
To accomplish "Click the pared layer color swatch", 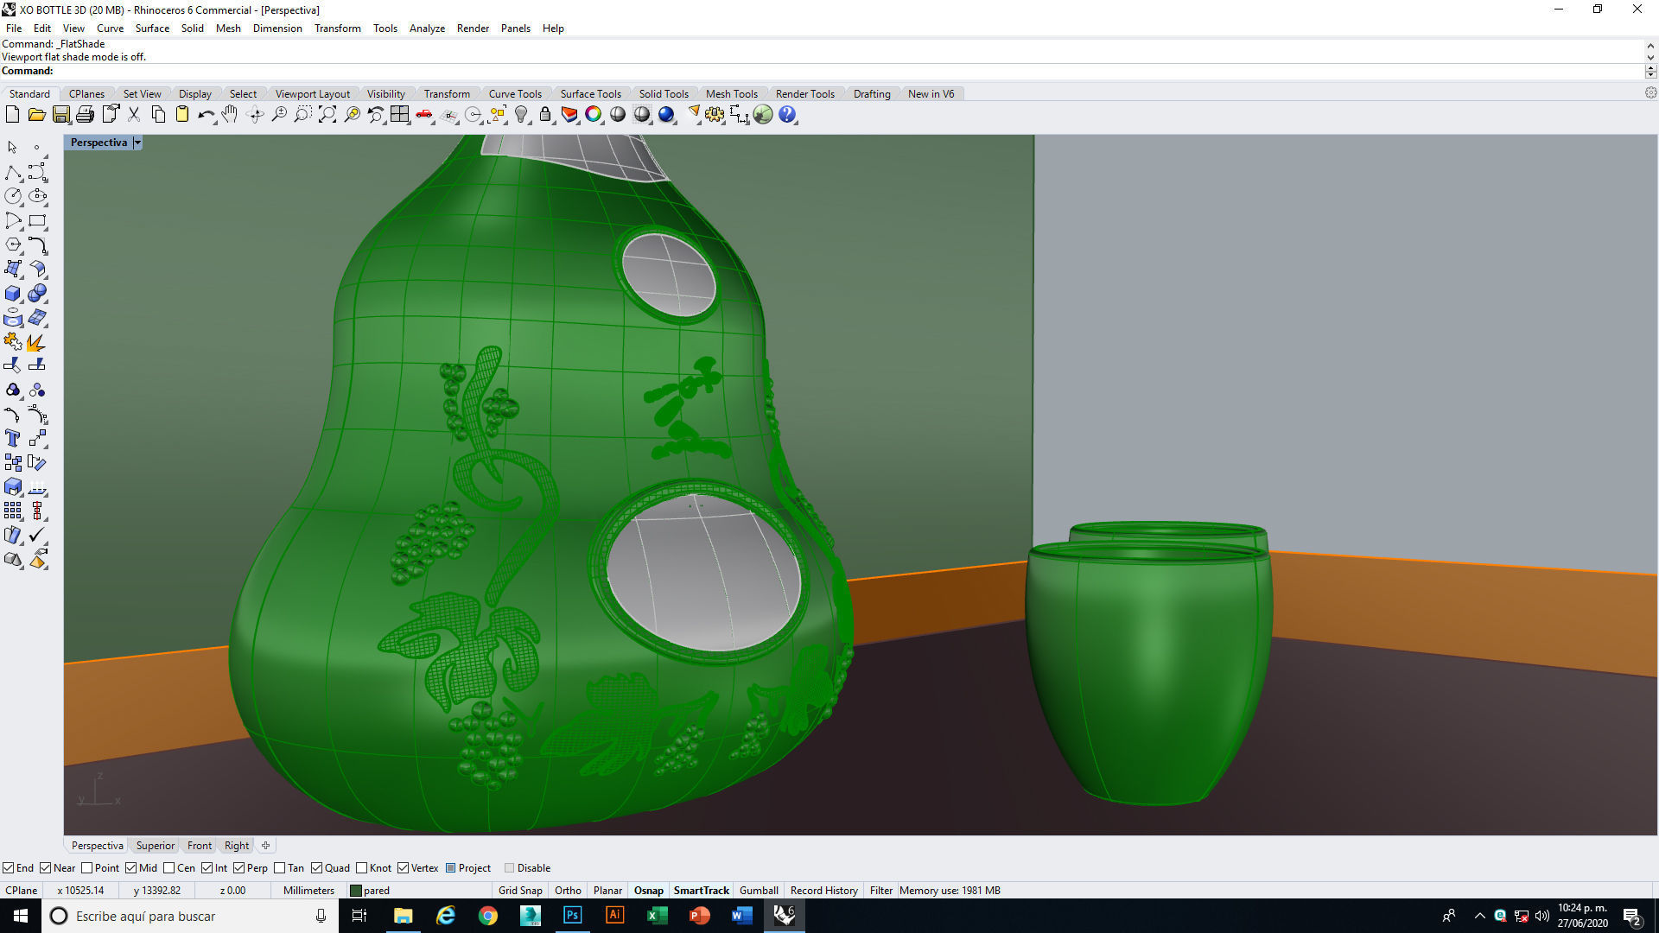I will [x=355, y=891].
